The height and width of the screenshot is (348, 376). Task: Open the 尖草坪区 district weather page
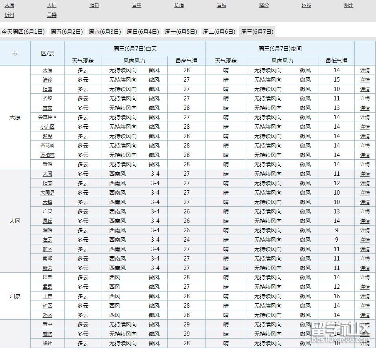[47, 117]
